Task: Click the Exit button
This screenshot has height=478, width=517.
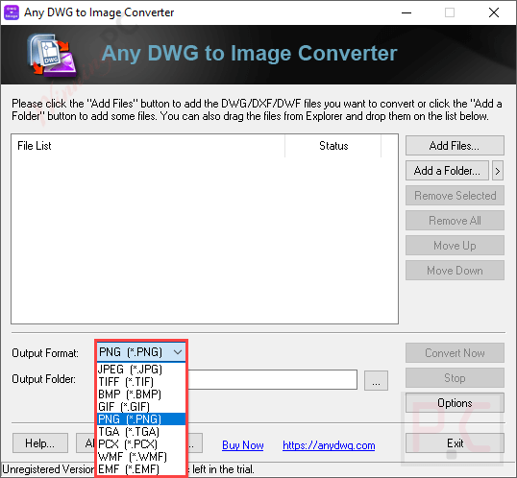Action: click(x=455, y=443)
